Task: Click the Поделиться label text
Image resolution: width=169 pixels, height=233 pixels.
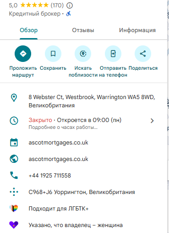Action: click(x=143, y=68)
